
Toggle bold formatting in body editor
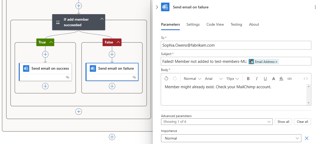pos(248,79)
